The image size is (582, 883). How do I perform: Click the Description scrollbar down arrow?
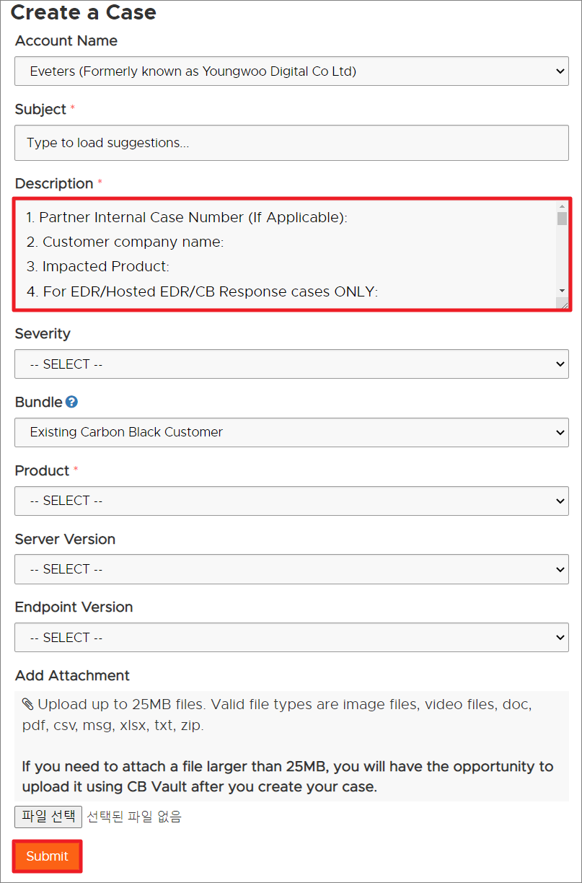point(562,290)
